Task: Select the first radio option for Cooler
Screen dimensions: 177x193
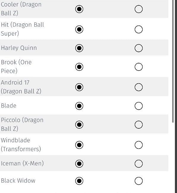Action: (79, 9)
